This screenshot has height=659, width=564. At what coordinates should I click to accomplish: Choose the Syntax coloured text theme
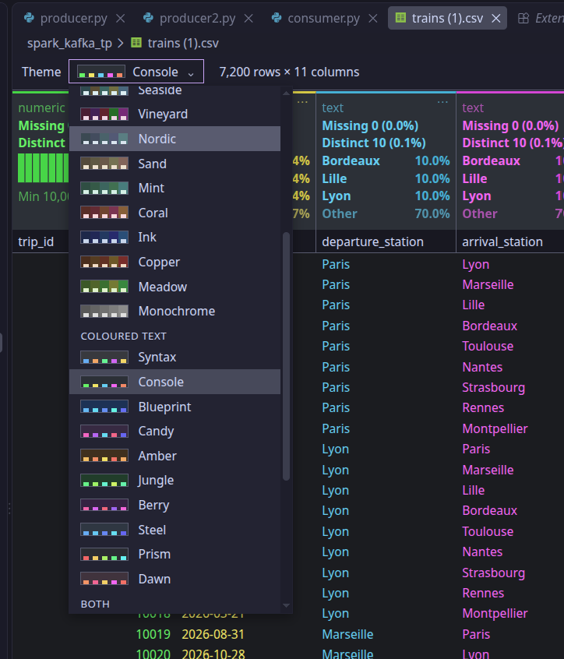[174, 358]
